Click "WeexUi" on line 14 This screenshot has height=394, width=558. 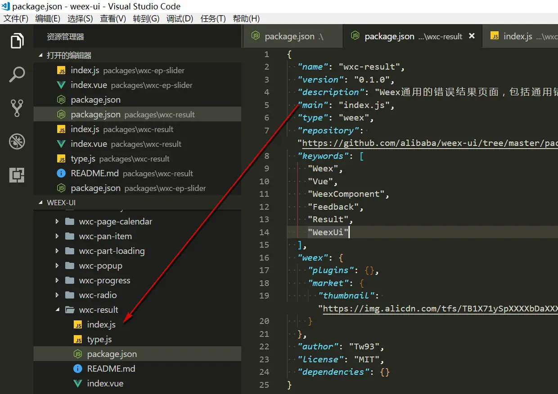point(328,232)
